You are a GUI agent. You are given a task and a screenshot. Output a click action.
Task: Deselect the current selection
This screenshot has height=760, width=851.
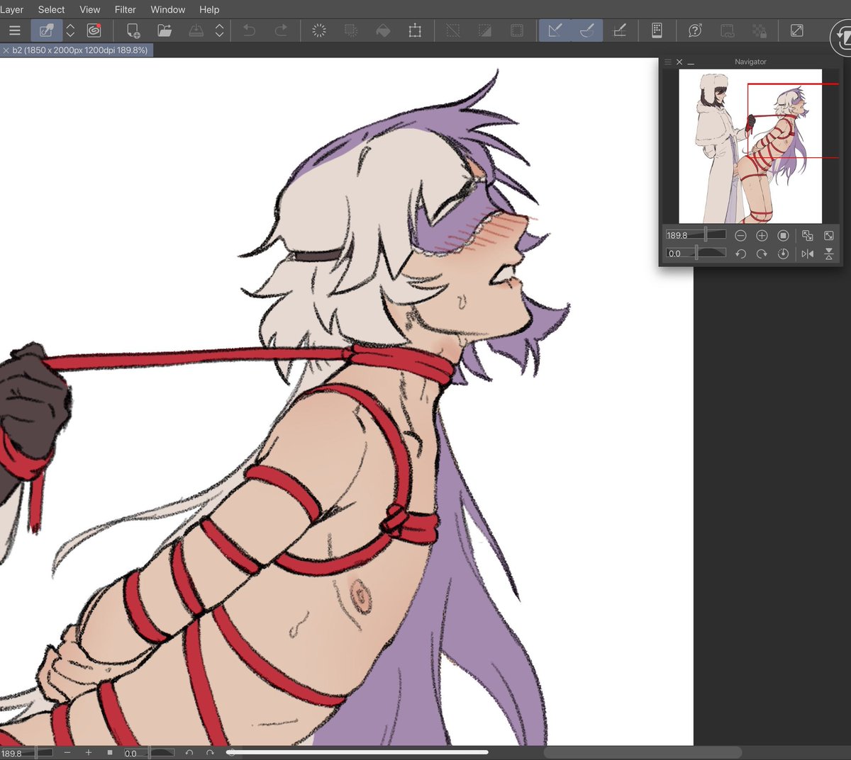[x=452, y=30]
